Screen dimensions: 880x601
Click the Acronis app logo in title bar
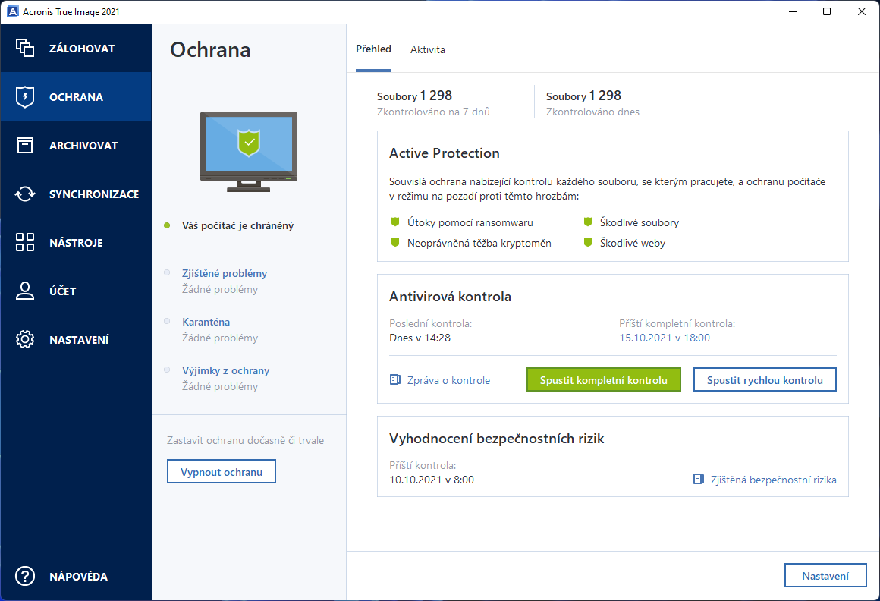pyautogui.click(x=12, y=12)
